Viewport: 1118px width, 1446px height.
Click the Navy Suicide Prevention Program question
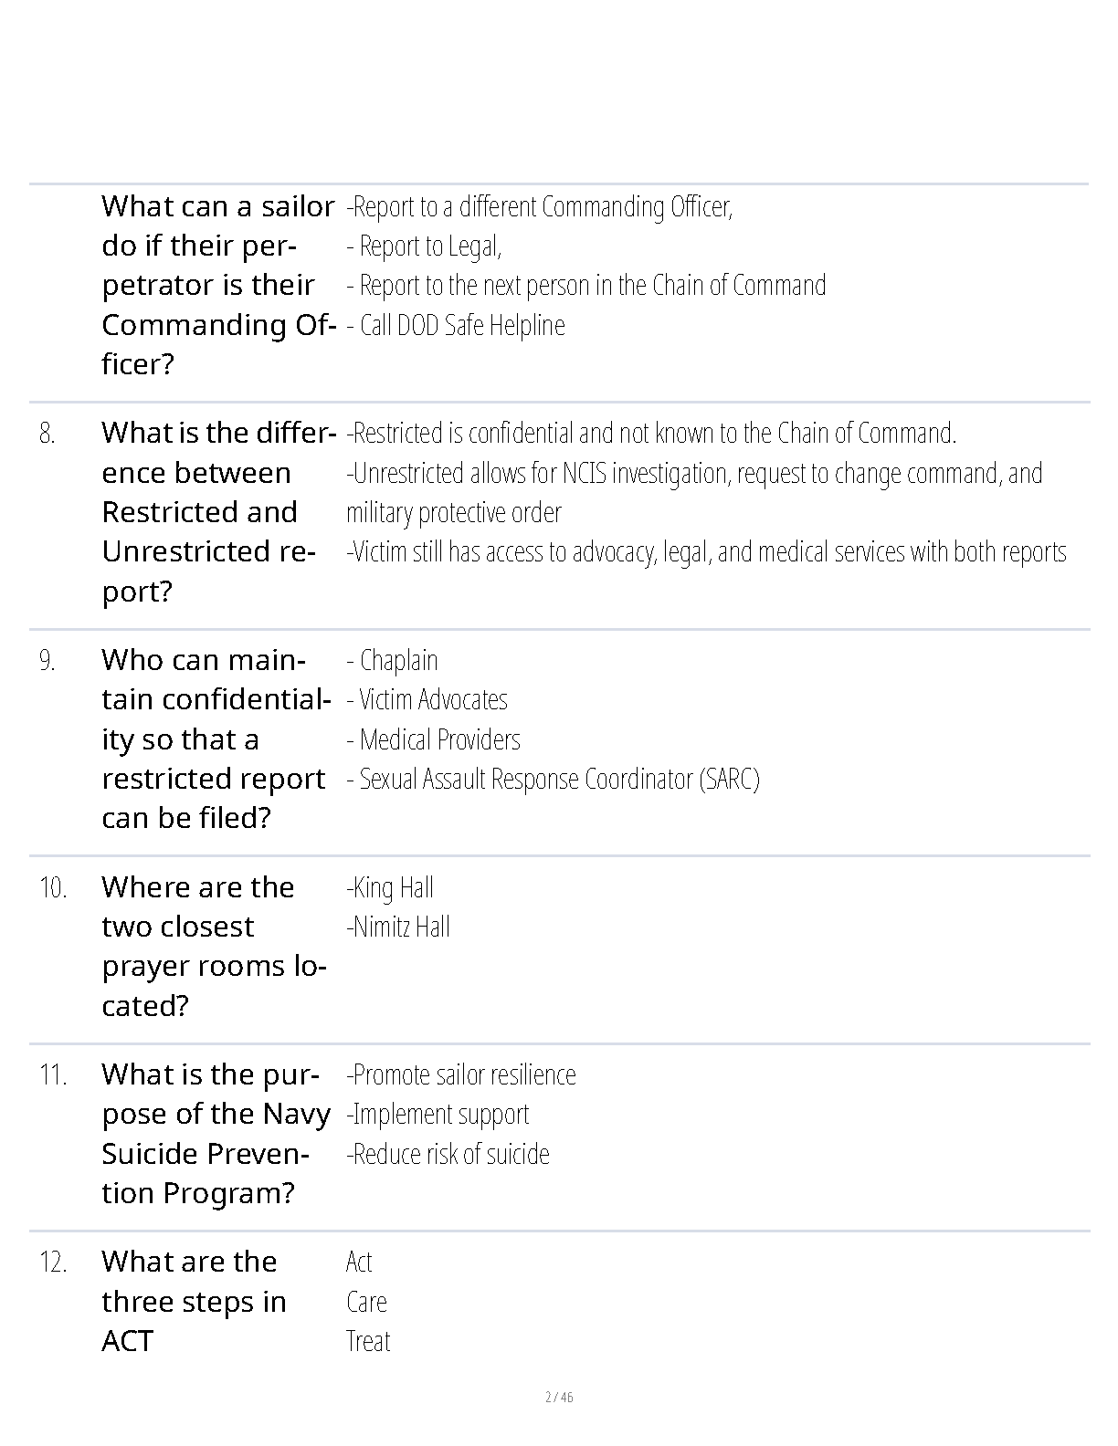click(216, 1133)
